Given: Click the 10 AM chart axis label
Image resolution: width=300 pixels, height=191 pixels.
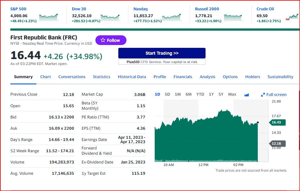Looking at the screenshot, I should pos(169,165).
